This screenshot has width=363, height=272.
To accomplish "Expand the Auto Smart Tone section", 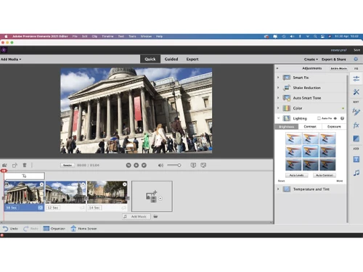I will (278, 98).
